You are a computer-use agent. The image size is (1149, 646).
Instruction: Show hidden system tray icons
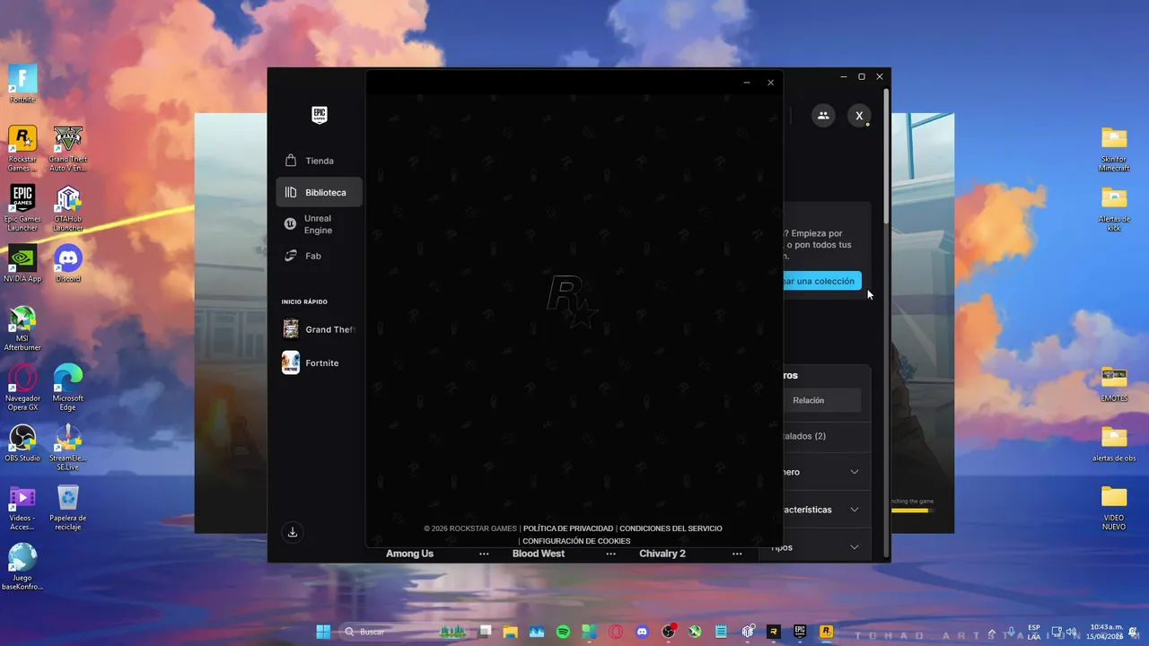[x=992, y=632]
